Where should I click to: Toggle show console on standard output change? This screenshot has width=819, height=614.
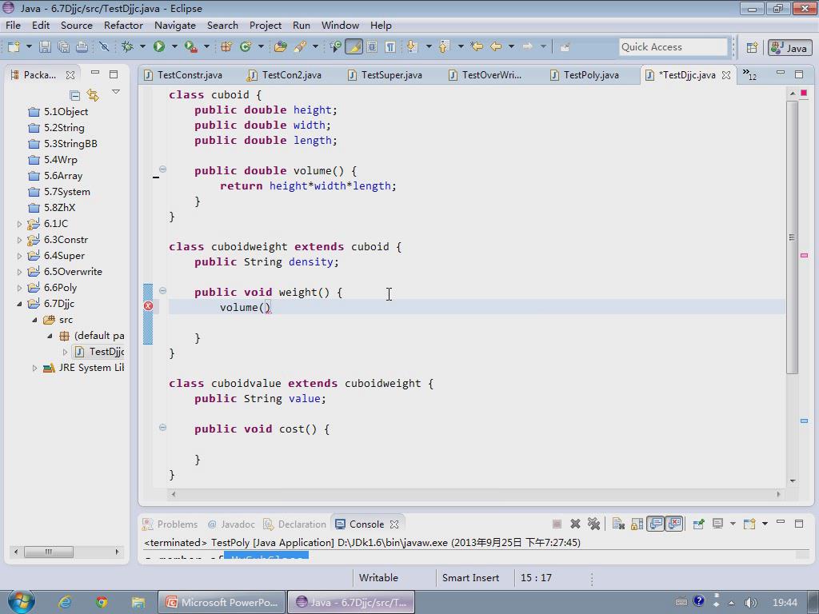click(x=656, y=524)
